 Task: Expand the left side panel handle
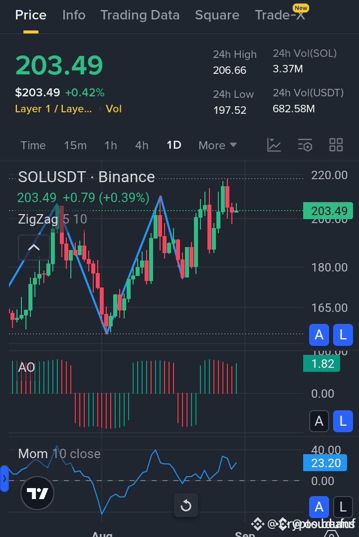pyautogui.click(x=4, y=479)
